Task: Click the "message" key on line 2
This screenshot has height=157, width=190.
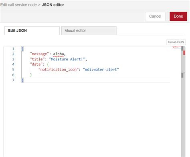Action: point(39,54)
